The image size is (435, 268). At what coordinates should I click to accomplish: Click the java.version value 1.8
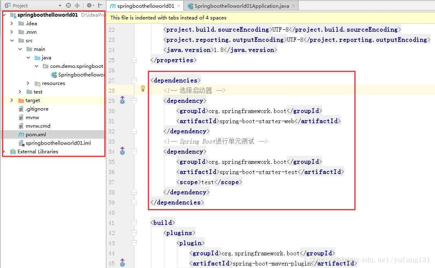pos(219,50)
